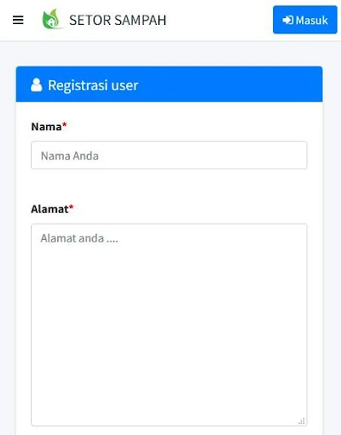Click the sign-in arrow icon inside Masuk
Viewport: 341px width, 435px height.
(288, 20)
